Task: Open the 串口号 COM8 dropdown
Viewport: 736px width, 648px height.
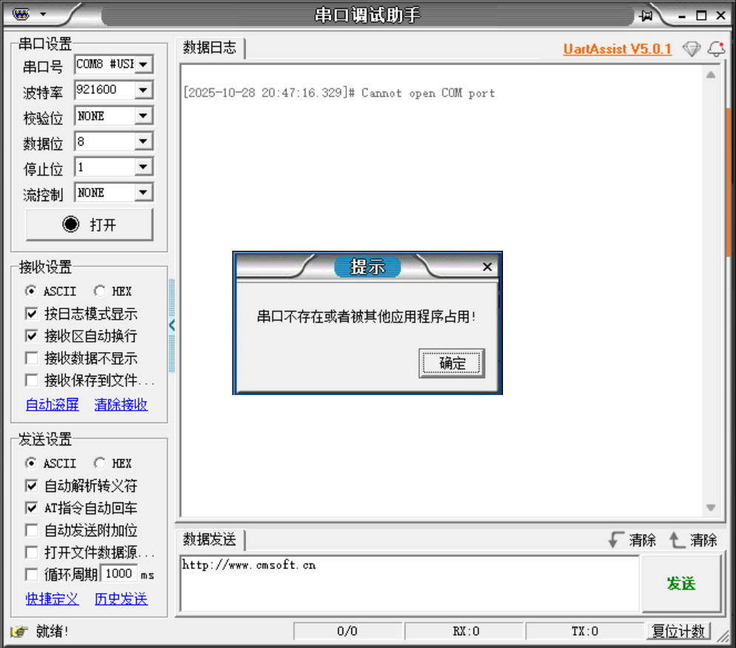Action: coord(144,64)
